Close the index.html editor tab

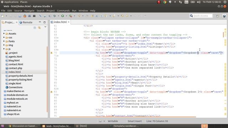(x=68, y=22)
